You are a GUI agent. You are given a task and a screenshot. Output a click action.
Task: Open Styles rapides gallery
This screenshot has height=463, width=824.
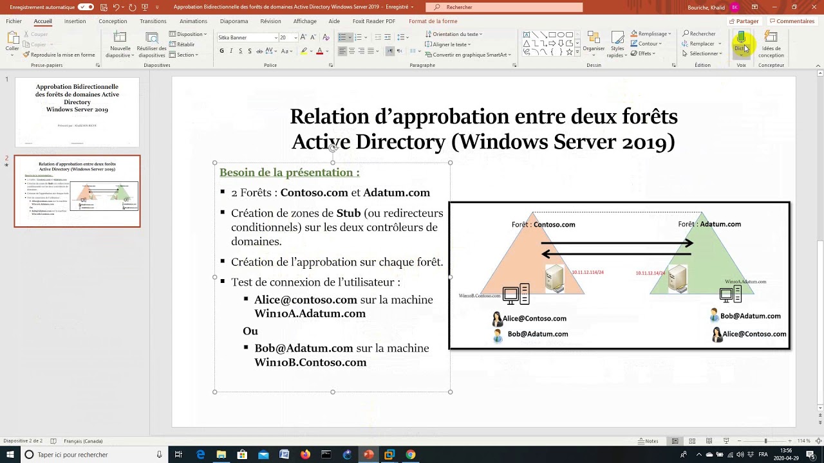pos(617,44)
